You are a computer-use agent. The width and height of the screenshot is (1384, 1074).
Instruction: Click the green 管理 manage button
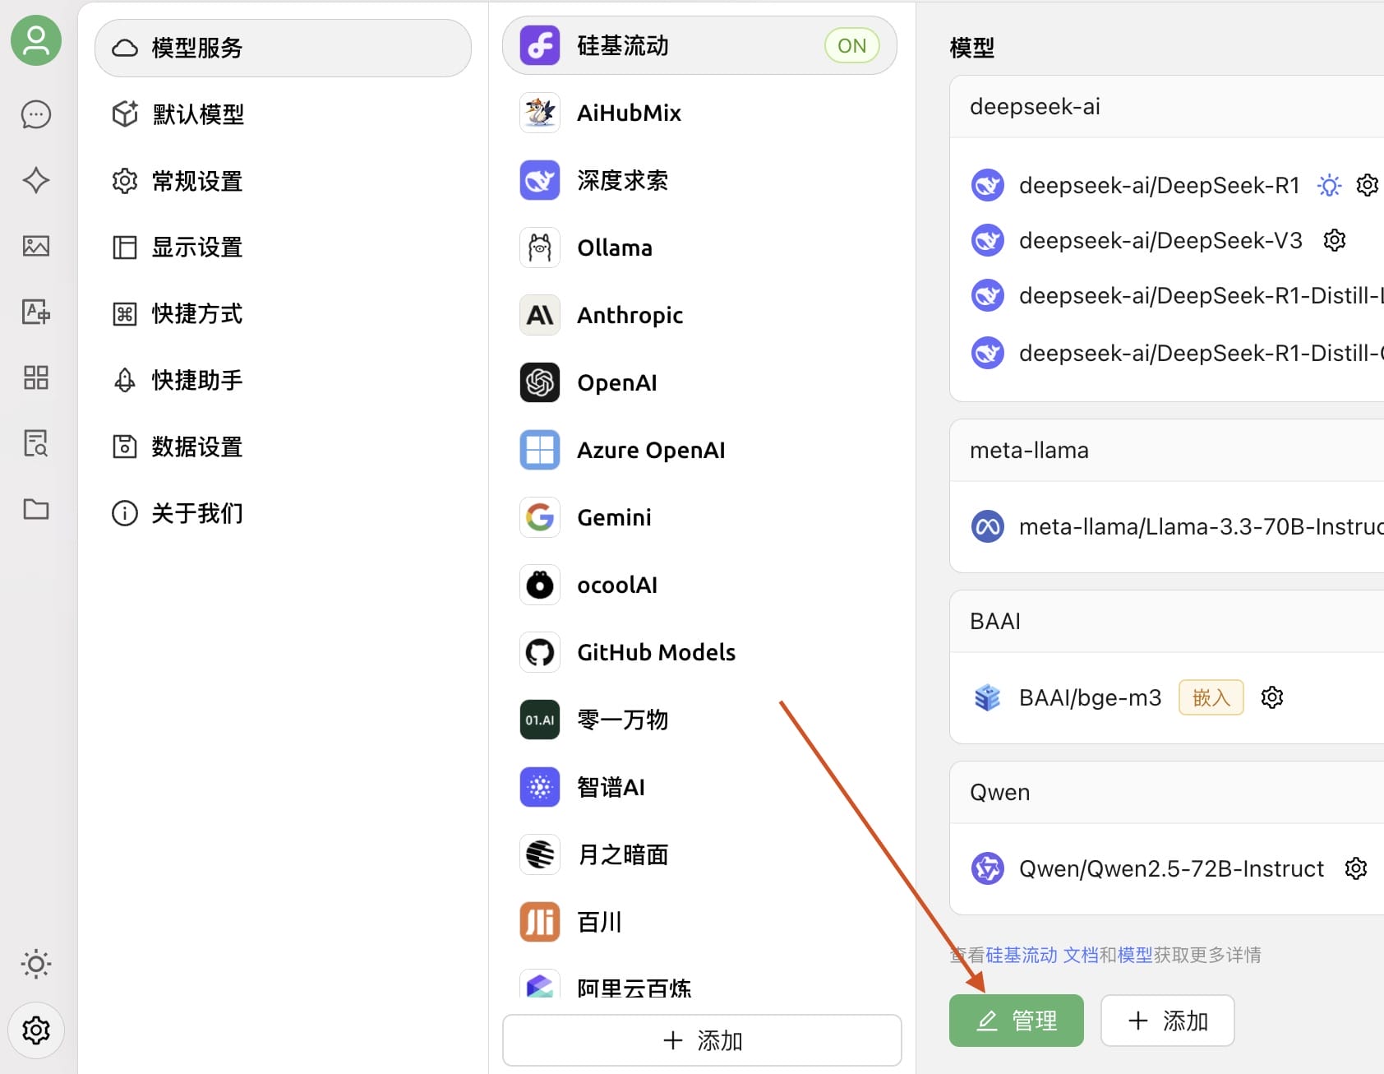click(1017, 1021)
